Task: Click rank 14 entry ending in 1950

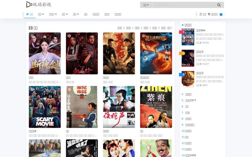Action: pyautogui.click(x=191, y=155)
